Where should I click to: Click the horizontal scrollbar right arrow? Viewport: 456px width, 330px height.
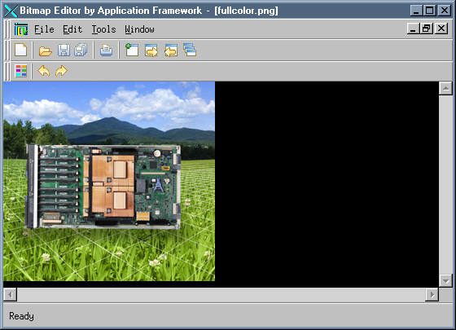click(432, 295)
